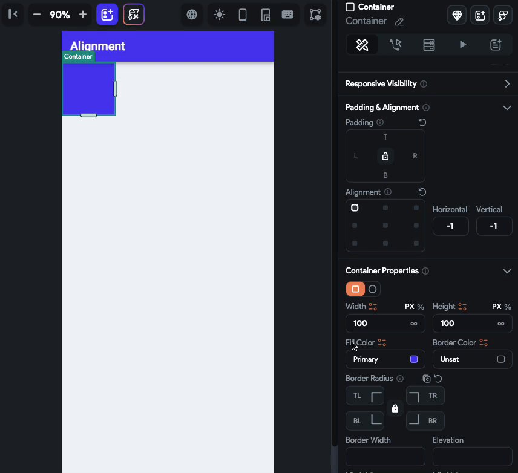This screenshot has height=473, width=518.
Task: Click the Vertical alignment value field
Action: click(x=494, y=226)
